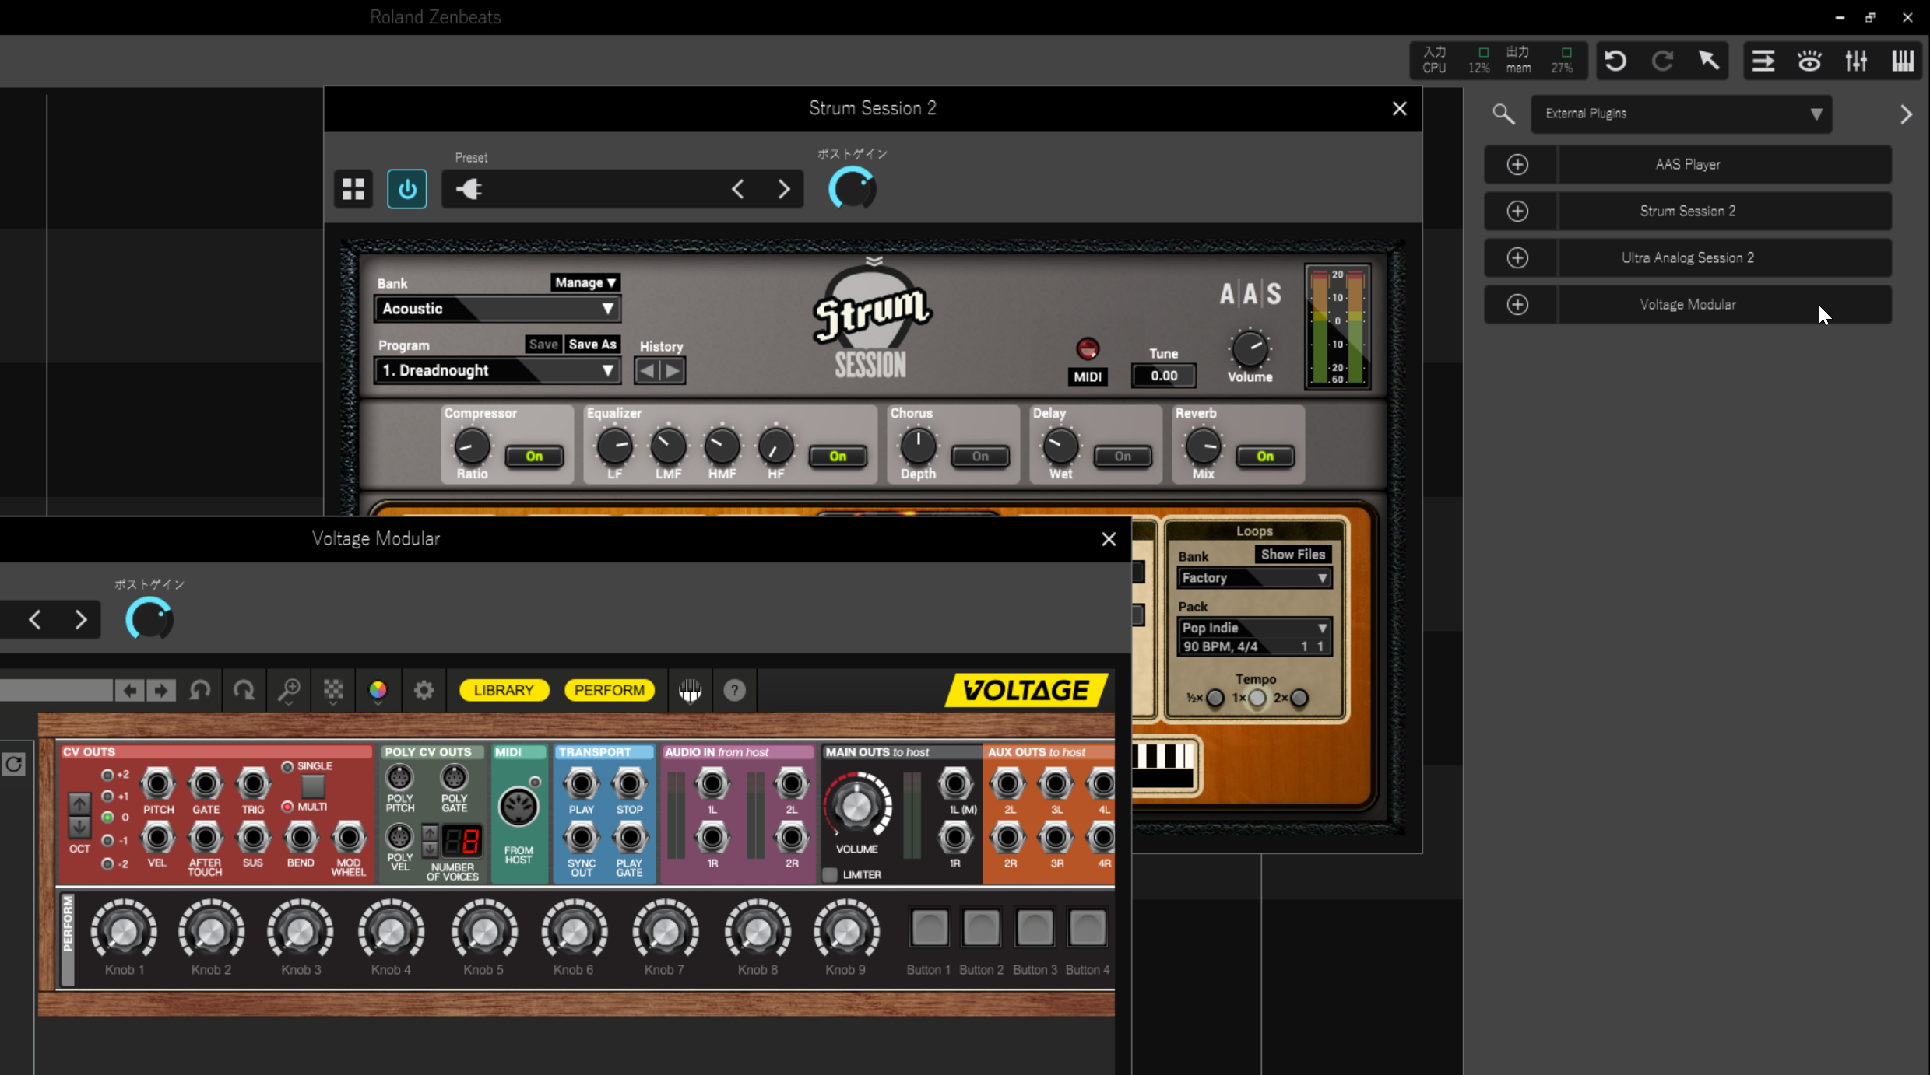Click Voltage Modular MIDI keyboard icon

point(690,690)
